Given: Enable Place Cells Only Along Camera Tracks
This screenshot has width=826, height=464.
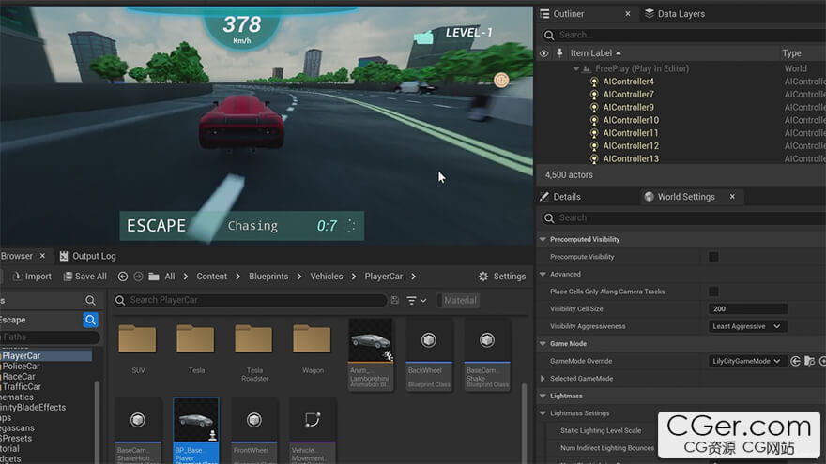Looking at the screenshot, I should [x=713, y=292].
